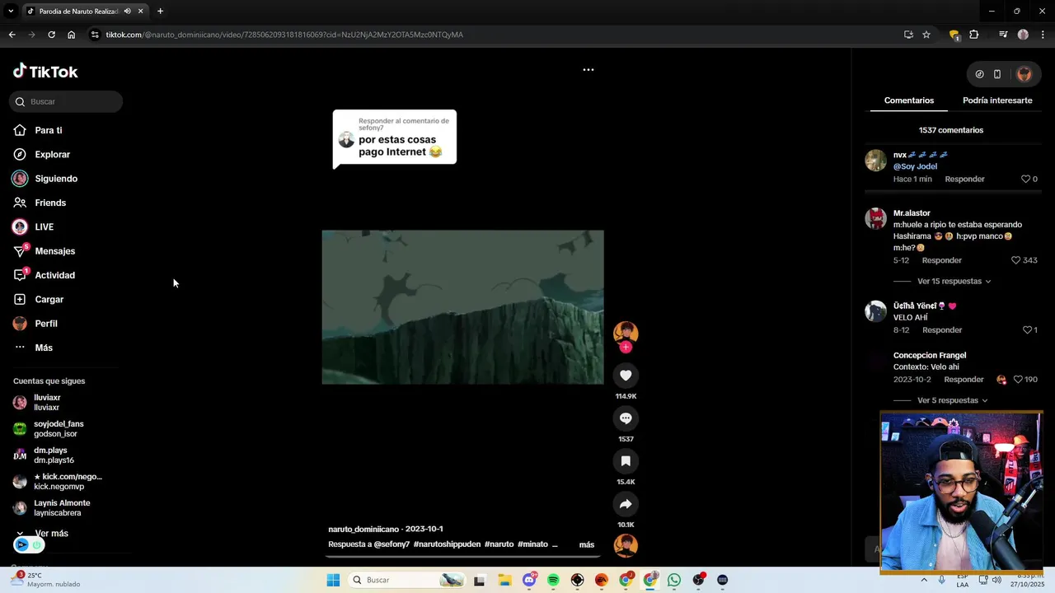Screen dimensions: 1055x593
Task: Open lluviaxr followed account
Action: click(x=47, y=402)
